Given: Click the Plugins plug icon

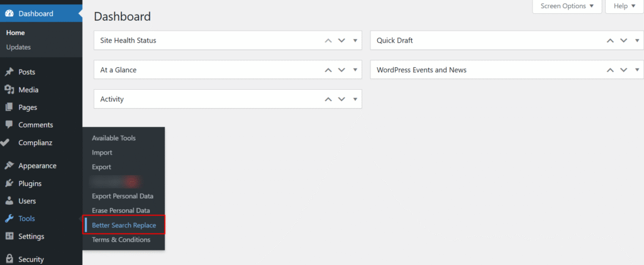Looking at the screenshot, I should coord(9,183).
